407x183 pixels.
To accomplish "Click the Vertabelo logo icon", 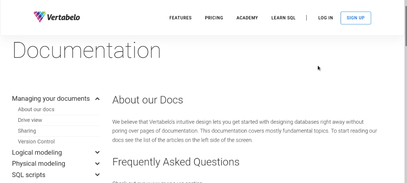I will 40,17.
